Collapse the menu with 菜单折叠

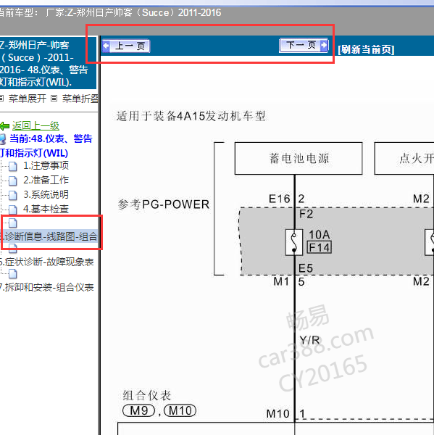(x=80, y=99)
